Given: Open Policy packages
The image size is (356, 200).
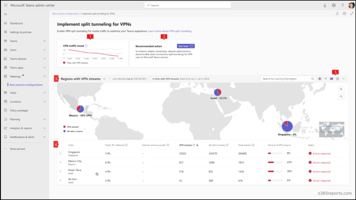Looking at the screenshot, I should coord(19,110).
